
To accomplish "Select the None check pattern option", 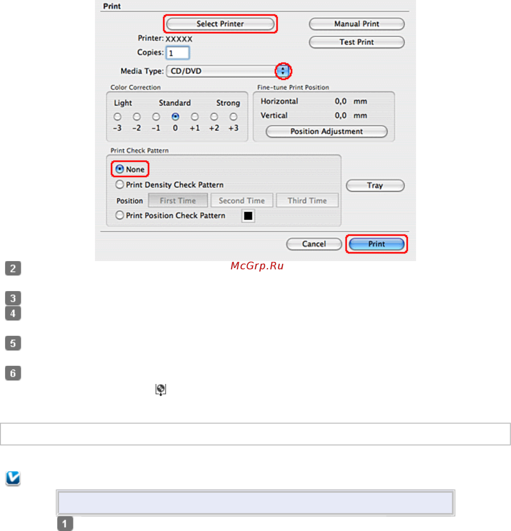I will coord(119,169).
